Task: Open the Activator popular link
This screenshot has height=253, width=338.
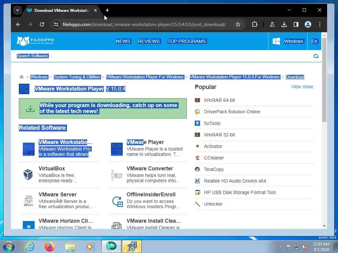Action: pyautogui.click(x=213, y=146)
